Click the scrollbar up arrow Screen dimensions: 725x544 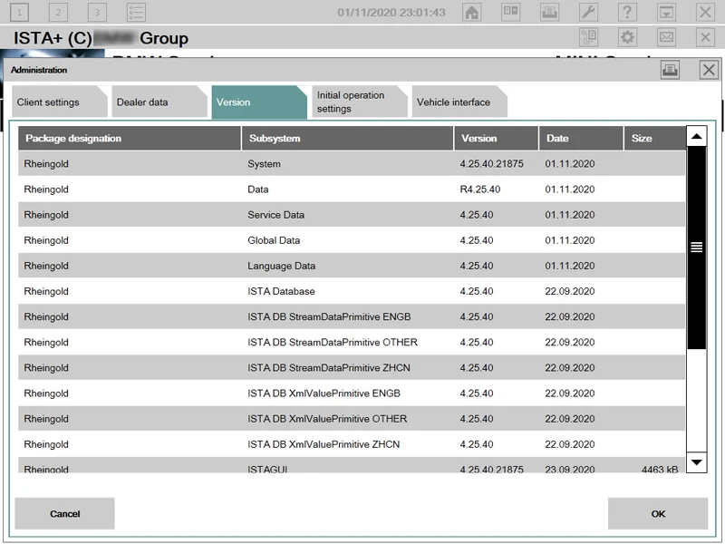(x=697, y=136)
